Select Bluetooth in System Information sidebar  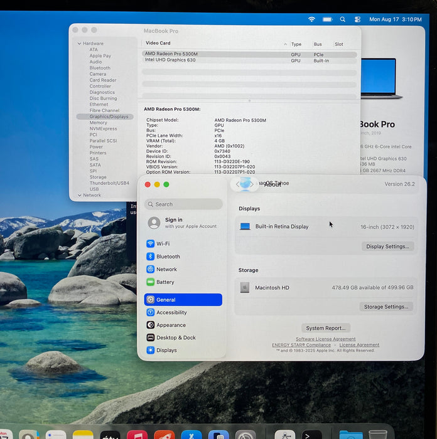point(100,68)
